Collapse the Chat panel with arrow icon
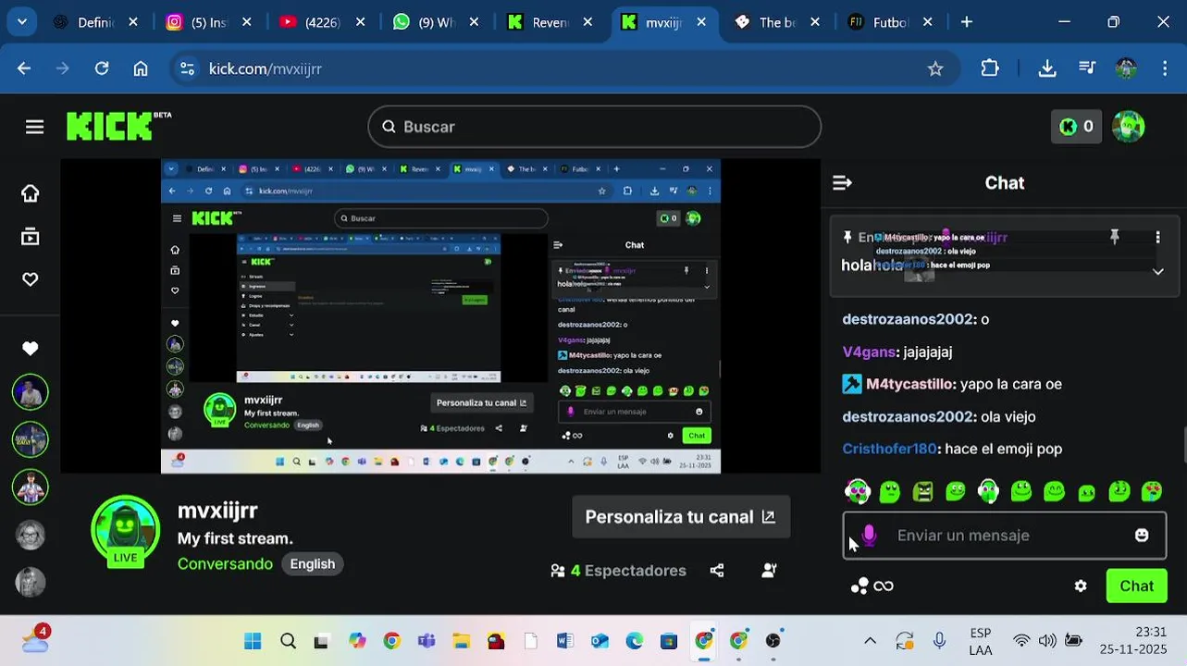Viewport: 1187px width, 666px height. tap(842, 183)
